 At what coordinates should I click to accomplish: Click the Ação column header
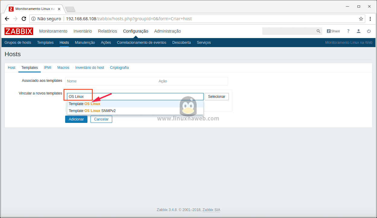[x=163, y=81]
